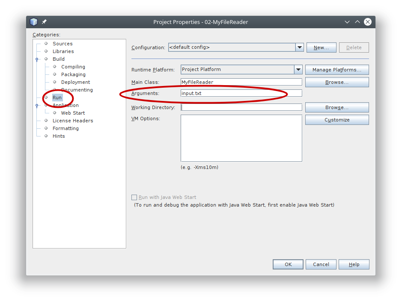Click the title bar up-chevron icon
The image size is (402, 302).
357,22
